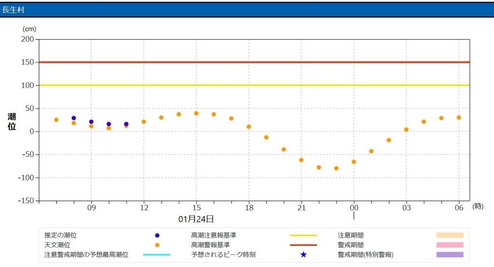This screenshot has width=494, height=267.
Task: Click the orange tide dot at 15 o'clock
Action: pos(196,113)
